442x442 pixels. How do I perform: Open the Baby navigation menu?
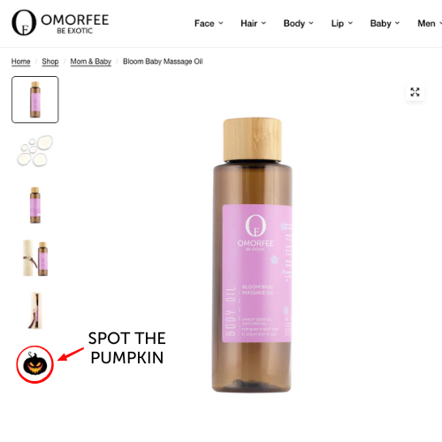tap(380, 23)
